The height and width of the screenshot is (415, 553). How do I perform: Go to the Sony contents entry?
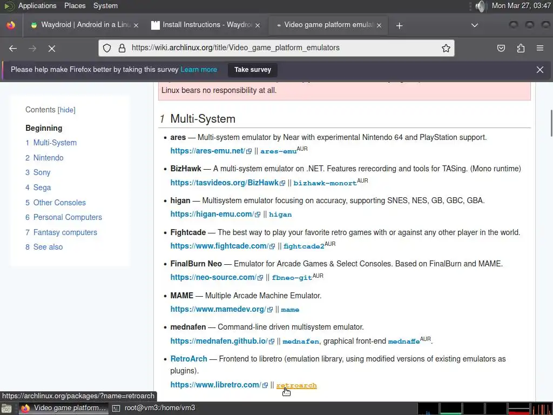[x=38, y=172]
